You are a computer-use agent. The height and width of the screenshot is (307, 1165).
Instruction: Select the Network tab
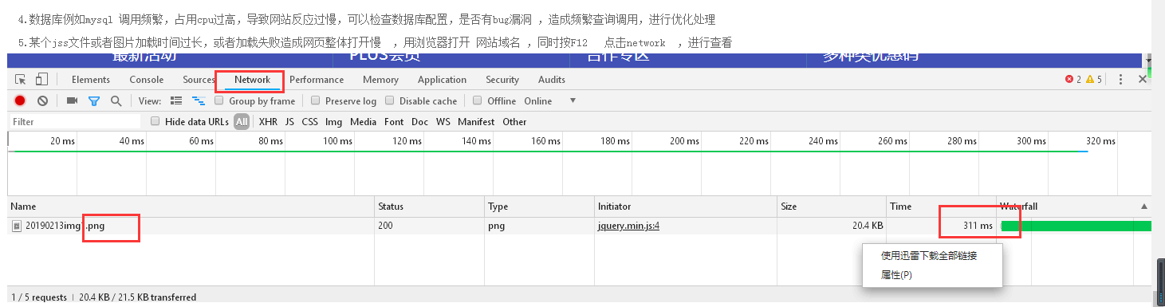(252, 80)
